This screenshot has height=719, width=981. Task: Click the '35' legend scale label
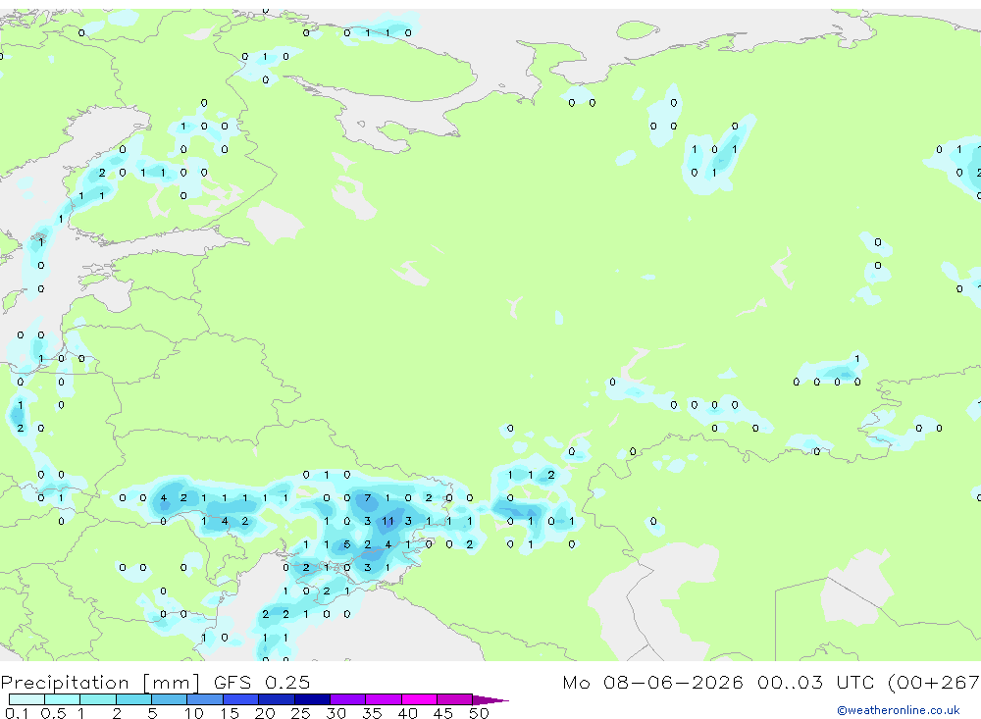point(372,713)
